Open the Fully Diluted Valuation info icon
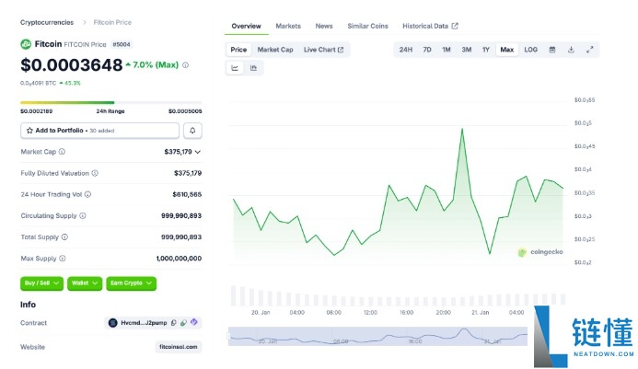 pos(95,173)
